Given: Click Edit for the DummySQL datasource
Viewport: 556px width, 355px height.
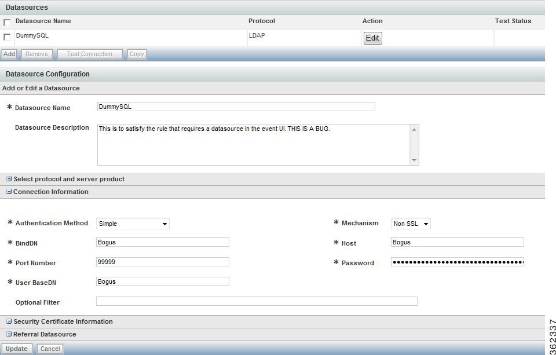Looking at the screenshot, I should (x=372, y=38).
